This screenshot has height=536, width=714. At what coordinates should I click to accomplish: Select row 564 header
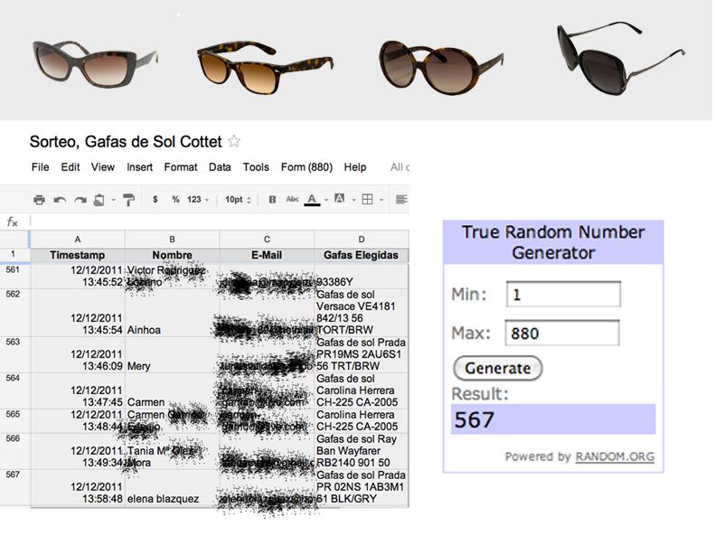click(x=14, y=390)
